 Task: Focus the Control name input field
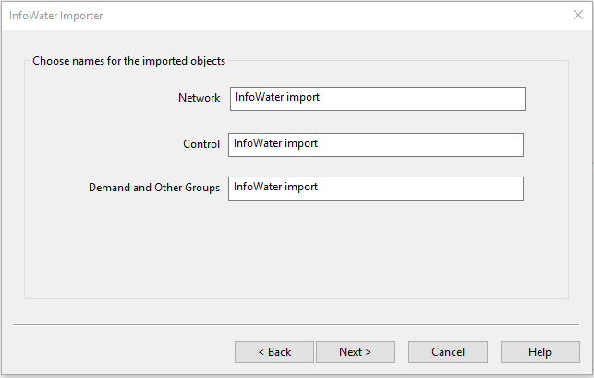(x=375, y=144)
